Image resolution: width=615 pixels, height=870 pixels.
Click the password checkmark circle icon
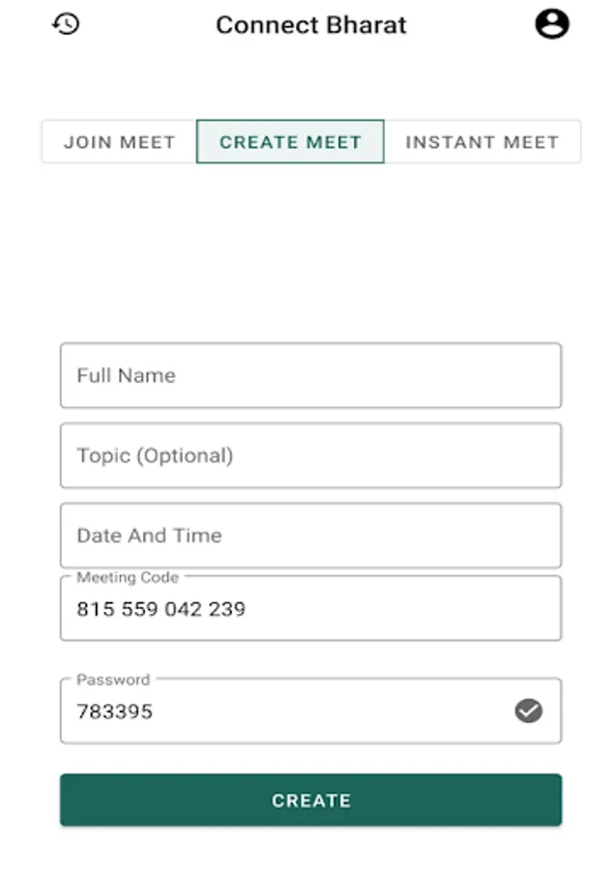point(528,711)
